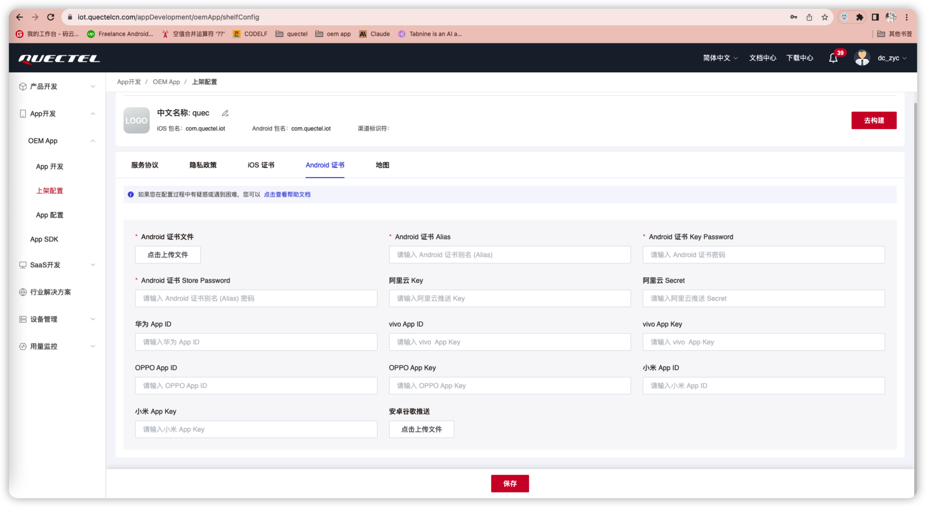Screen dimensions: 926x507
Task: Open the 其他书签 bookmarks folder
Action: 894,34
